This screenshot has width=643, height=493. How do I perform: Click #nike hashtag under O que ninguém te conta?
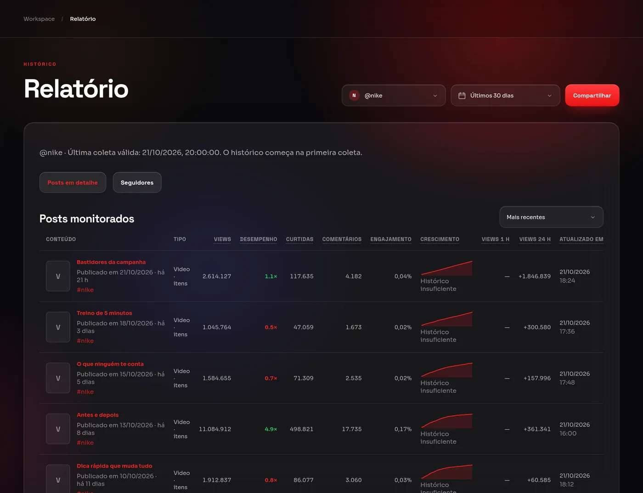pos(85,392)
